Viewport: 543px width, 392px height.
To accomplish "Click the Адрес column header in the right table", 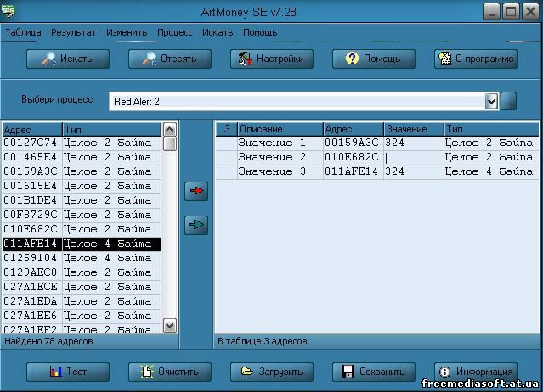I will (x=354, y=129).
